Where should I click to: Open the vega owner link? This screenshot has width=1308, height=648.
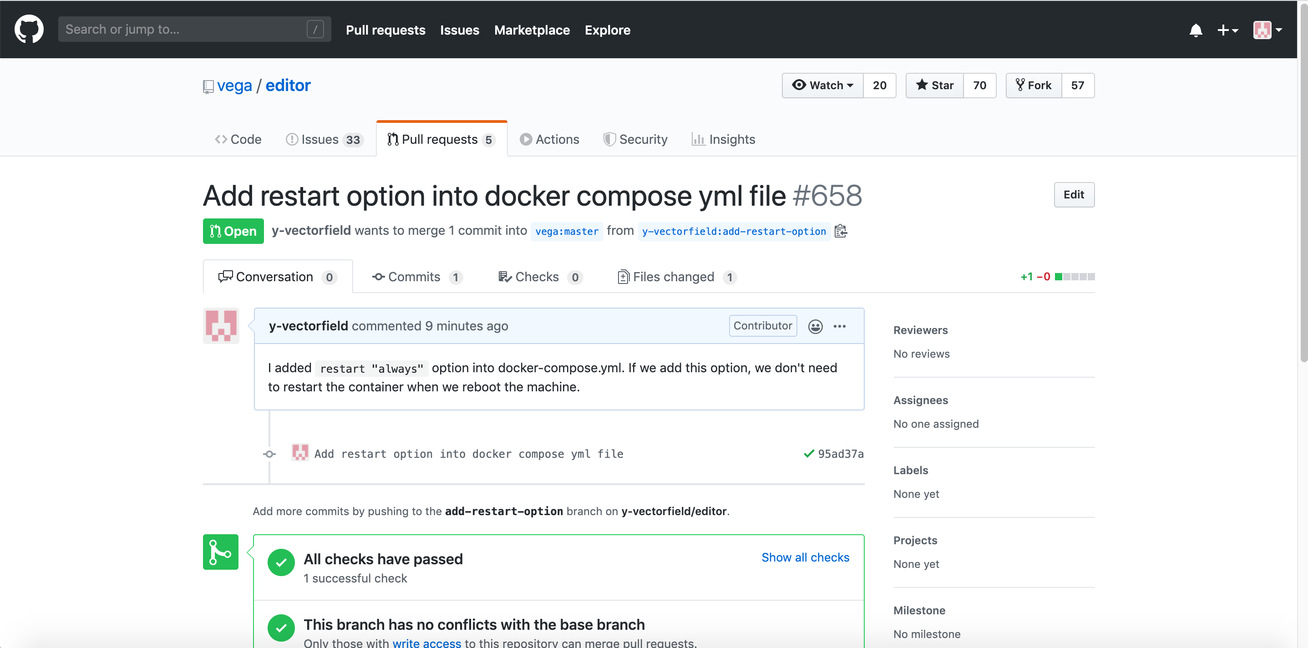coord(234,85)
